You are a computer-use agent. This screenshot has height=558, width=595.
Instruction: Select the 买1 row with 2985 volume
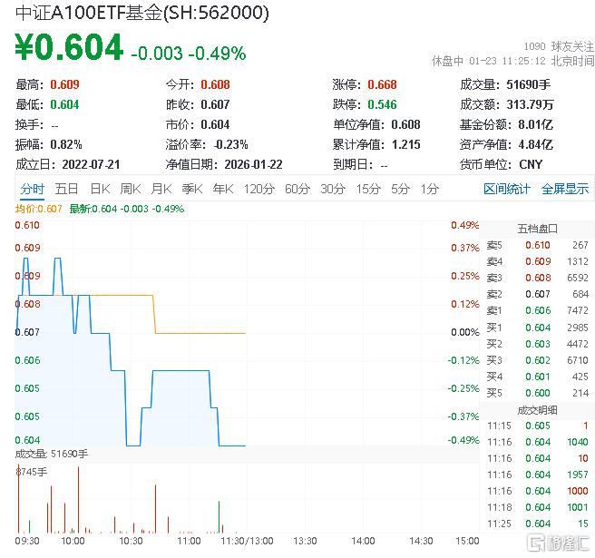[538, 328]
